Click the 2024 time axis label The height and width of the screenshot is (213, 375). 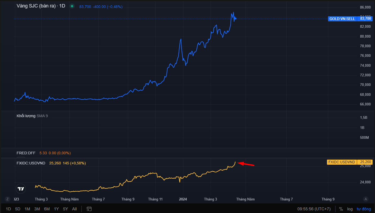click(x=183, y=199)
